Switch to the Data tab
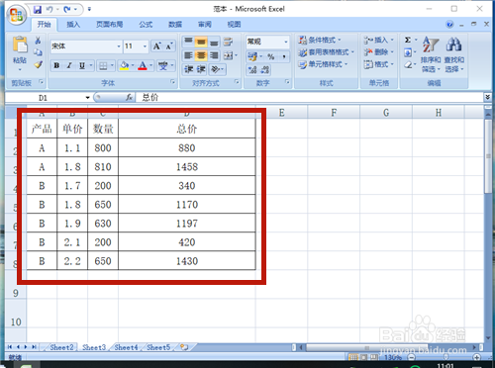Image resolution: width=495 pixels, height=368 pixels. click(x=175, y=25)
